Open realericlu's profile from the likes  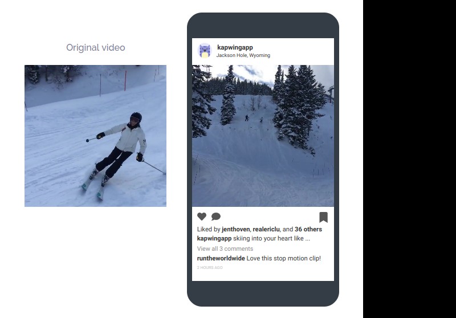pyautogui.click(x=266, y=229)
